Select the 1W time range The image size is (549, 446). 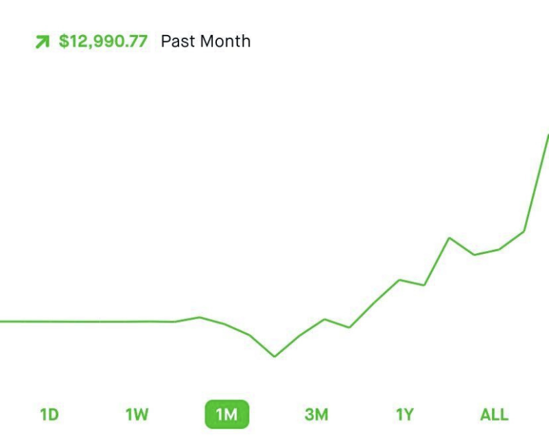pos(137,414)
